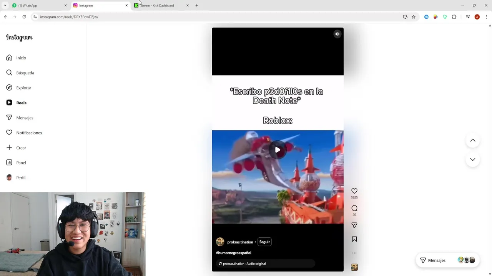Open the audio thumbnail beside the reel
492x276 pixels.
354,267
